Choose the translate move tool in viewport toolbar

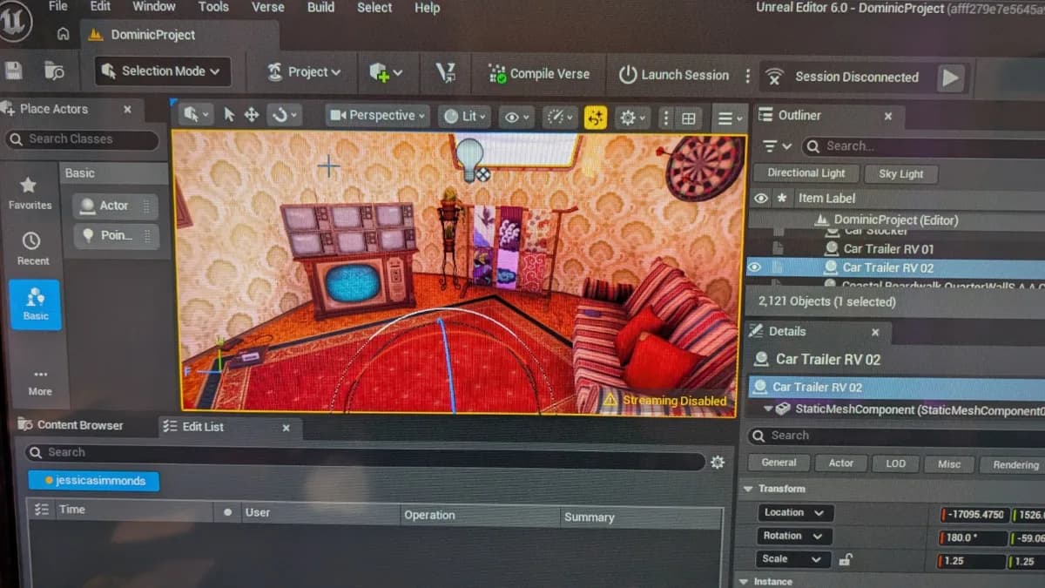click(x=252, y=115)
